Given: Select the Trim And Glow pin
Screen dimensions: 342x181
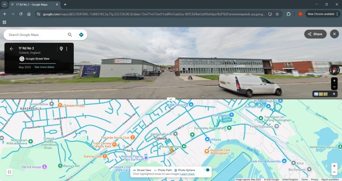Looking at the screenshot, I should [52, 104].
